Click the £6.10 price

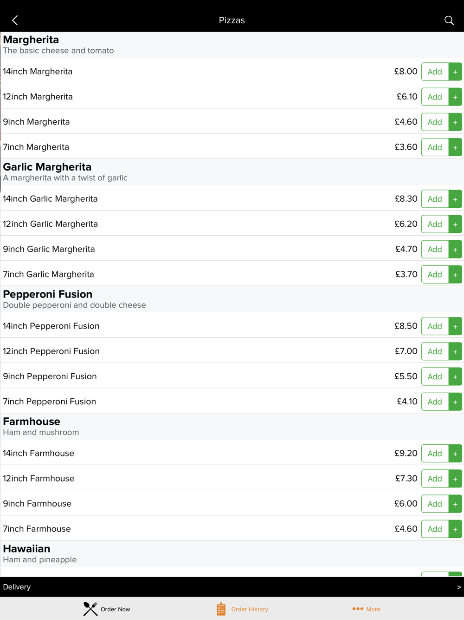pyautogui.click(x=407, y=97)
